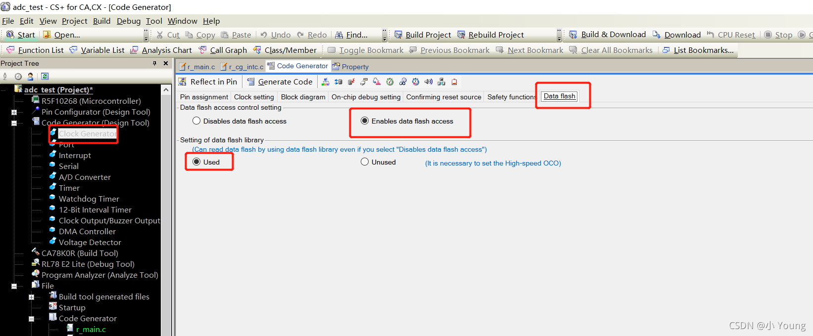Click the Stop toolbar button

click(x=778, y=35)
